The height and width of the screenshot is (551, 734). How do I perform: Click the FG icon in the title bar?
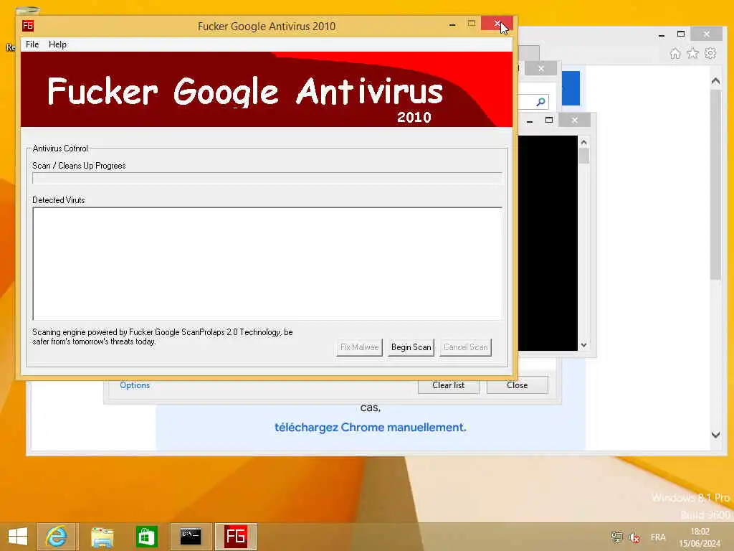coord(28,26)
